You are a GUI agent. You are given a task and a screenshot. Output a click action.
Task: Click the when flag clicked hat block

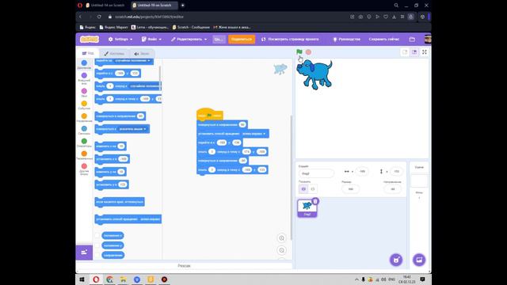click(x=209, y=115)
